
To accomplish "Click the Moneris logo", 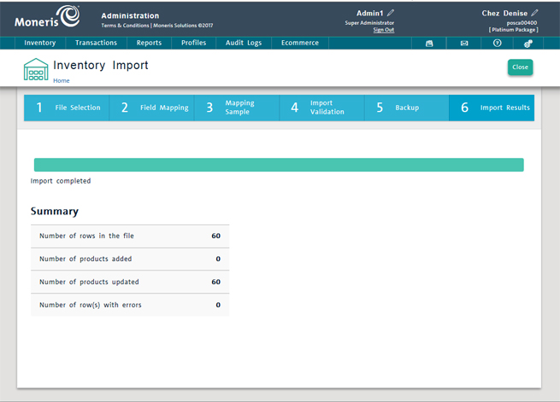I will [47, 16].
